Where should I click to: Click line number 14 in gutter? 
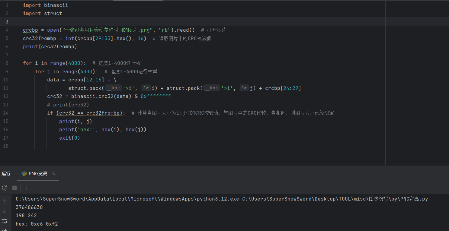coord(6,113)
